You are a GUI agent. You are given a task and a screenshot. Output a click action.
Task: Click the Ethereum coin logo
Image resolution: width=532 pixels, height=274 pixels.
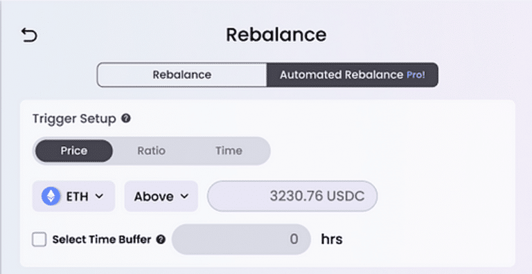tap(51, 197)
